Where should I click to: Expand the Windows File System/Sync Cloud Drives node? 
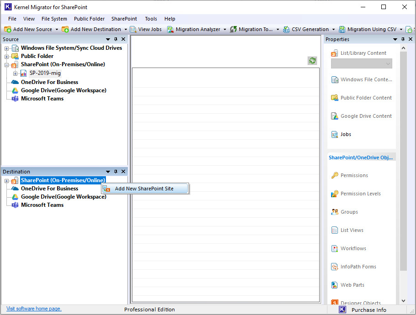[7, 48]
